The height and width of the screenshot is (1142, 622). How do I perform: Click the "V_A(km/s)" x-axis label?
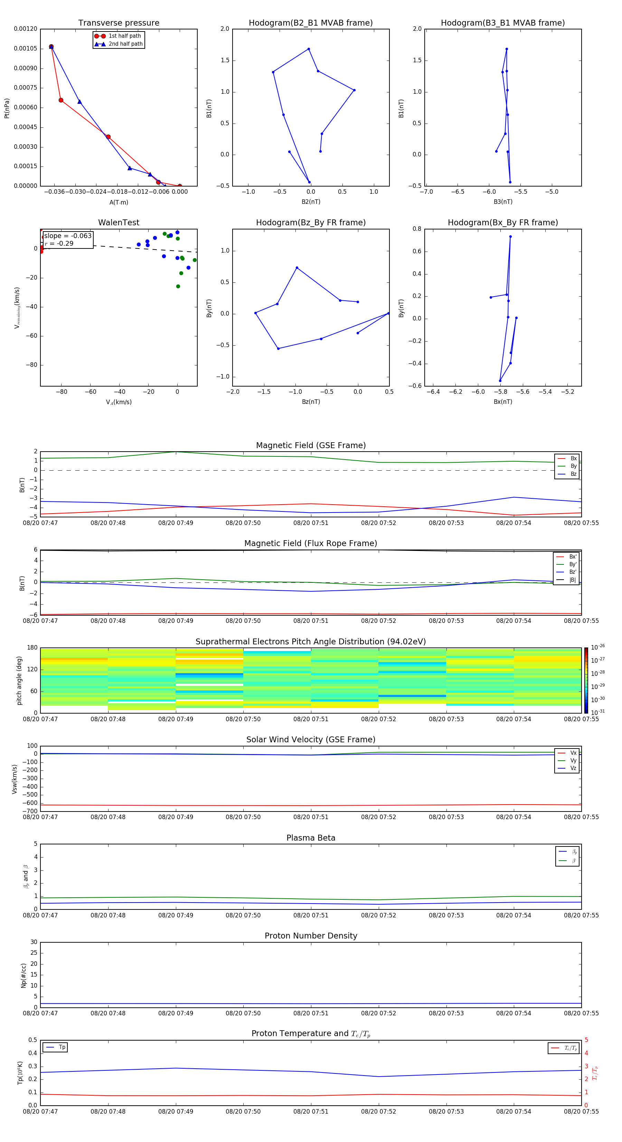(x=119, y=402)
